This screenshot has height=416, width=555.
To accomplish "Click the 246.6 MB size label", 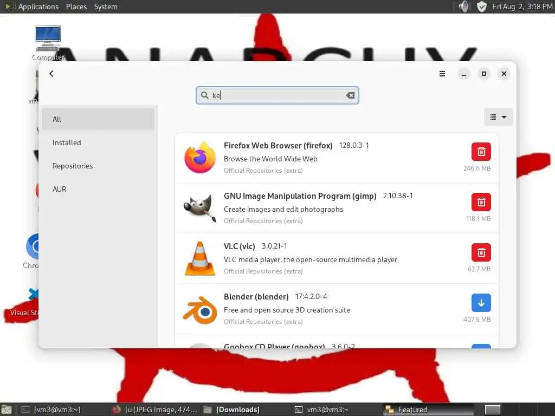I will [477, 168].
